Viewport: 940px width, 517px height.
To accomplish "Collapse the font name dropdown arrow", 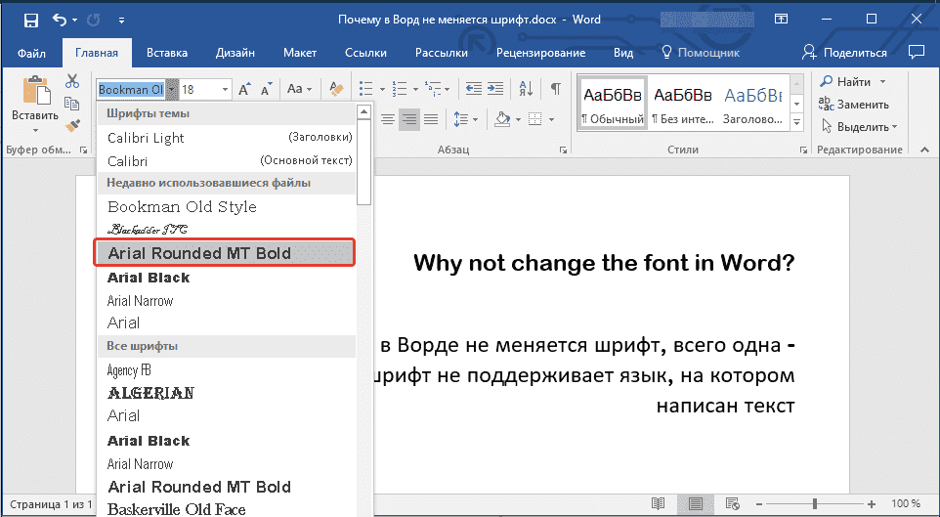I will click(x=171, y=89).
